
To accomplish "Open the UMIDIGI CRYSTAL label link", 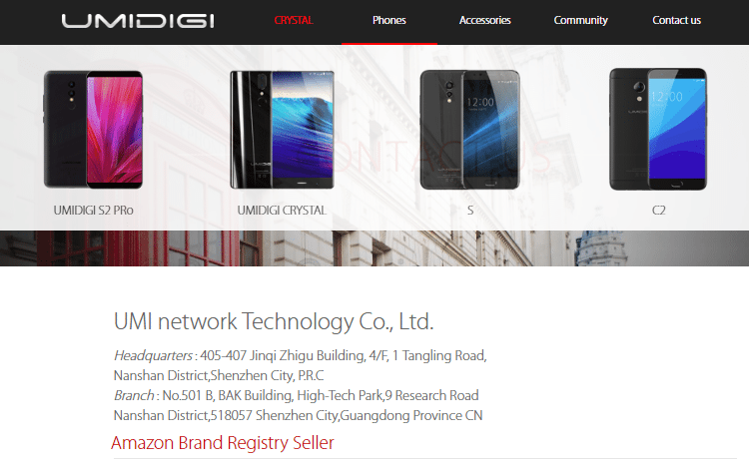I will click(x=282, y=211).
